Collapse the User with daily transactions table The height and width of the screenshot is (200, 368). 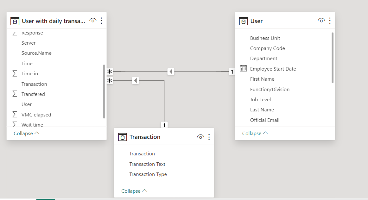click(x=27, y=134)
